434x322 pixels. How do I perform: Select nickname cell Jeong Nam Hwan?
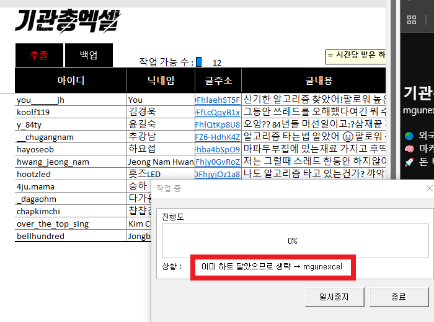[x=161, y=162]
